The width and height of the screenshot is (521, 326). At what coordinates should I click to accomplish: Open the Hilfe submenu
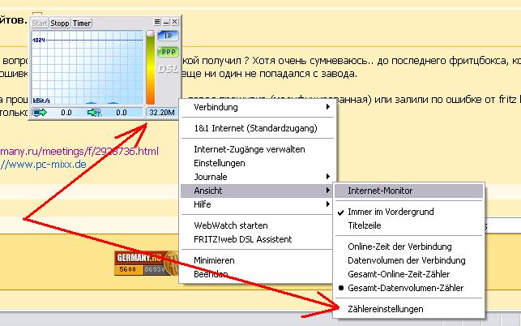(x=257, y=204)
